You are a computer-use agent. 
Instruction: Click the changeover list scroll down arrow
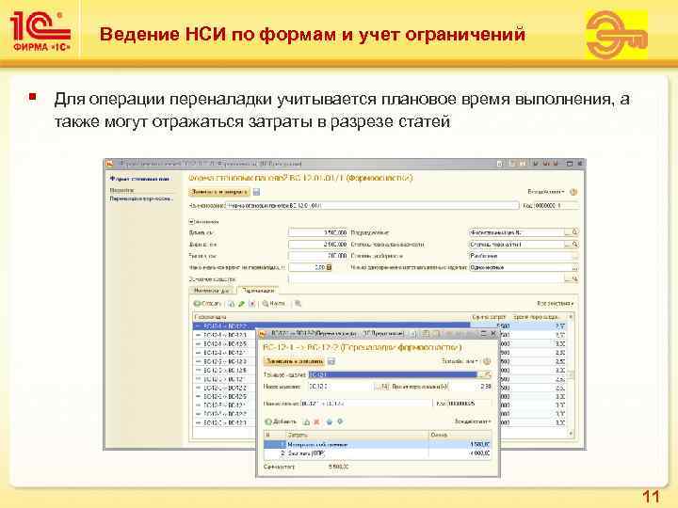coord(571,434)
